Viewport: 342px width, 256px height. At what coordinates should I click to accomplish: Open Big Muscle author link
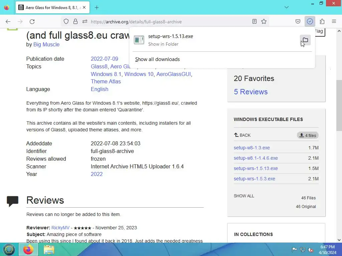(x=46, y=44)
